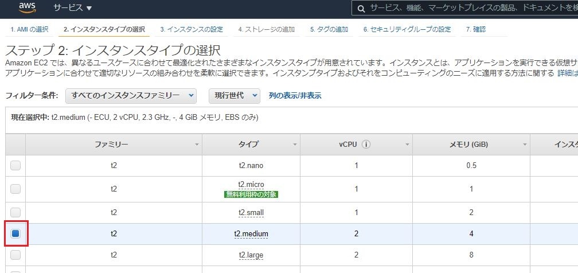Go to step 6. セキュリティグループの設定
The image size is (578, 273).
[x=407, y=29]
